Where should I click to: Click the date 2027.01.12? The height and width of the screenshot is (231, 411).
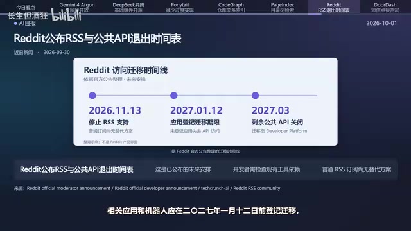tap(197, 110)
